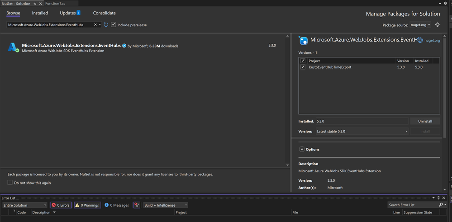The image size is (452, 222).
Task: Open the search history dropdown
Action: 100,25
